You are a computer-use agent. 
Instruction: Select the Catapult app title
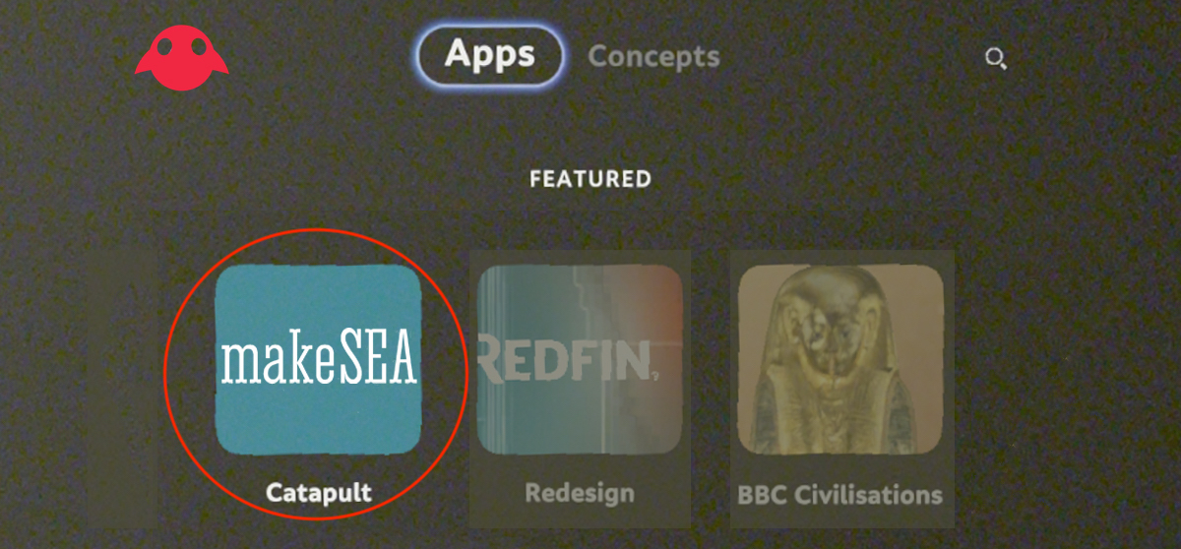318,492
